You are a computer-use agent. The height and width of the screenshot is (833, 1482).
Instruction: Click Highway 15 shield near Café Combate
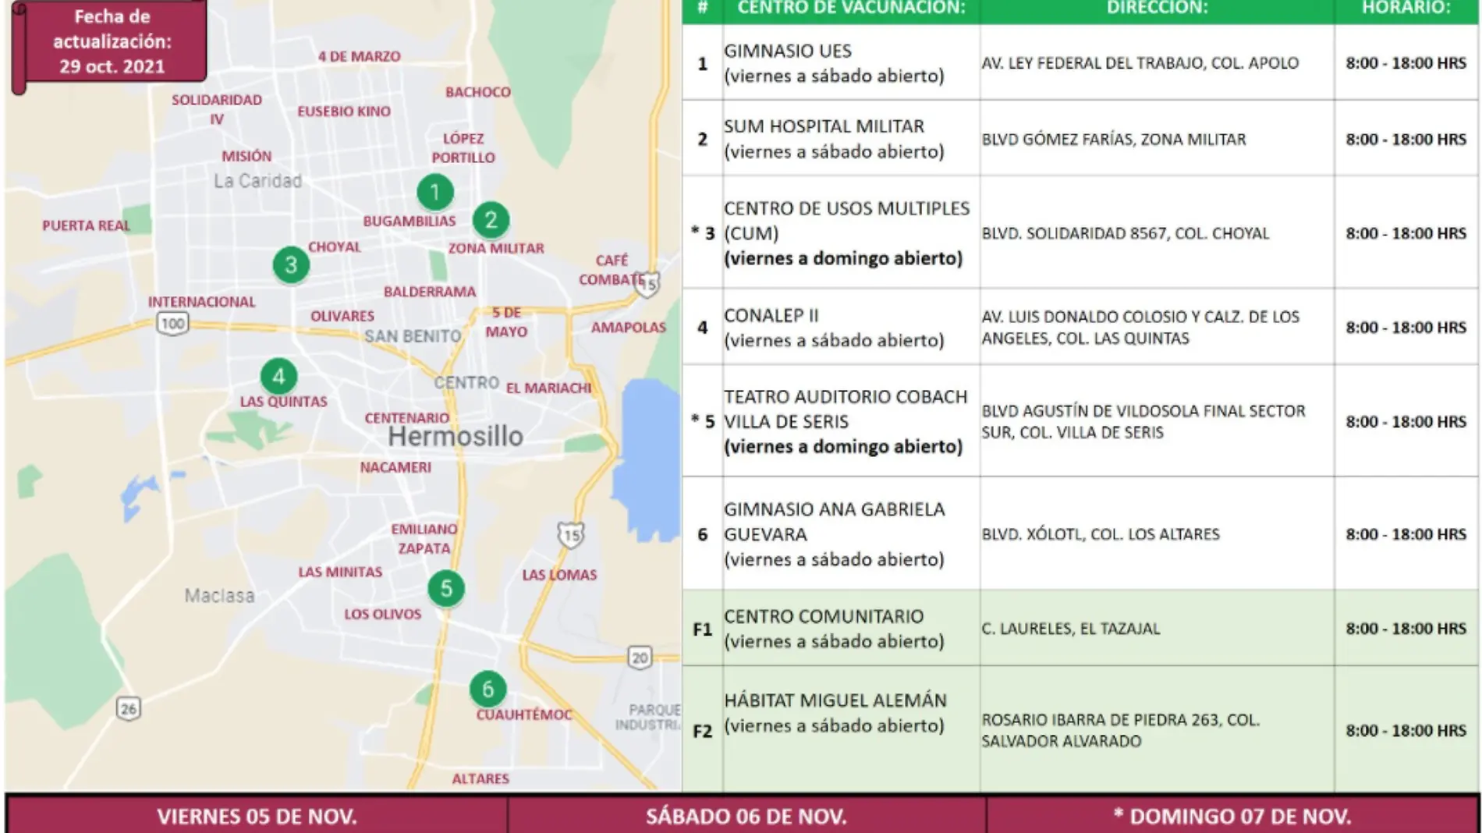(647, 285)
